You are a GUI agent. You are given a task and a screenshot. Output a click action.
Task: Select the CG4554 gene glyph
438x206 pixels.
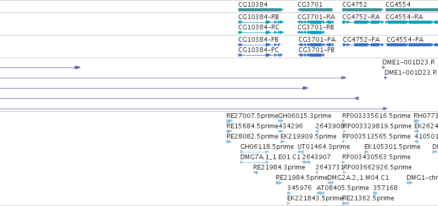412,10
